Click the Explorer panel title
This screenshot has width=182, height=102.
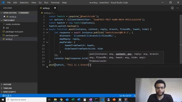pos(8,8)
